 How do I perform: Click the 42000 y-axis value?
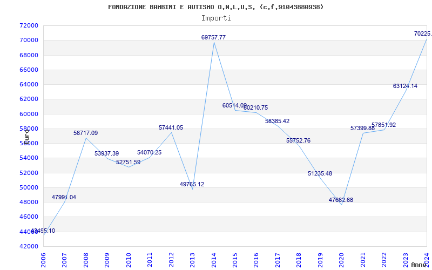click(x=29, y=246)
